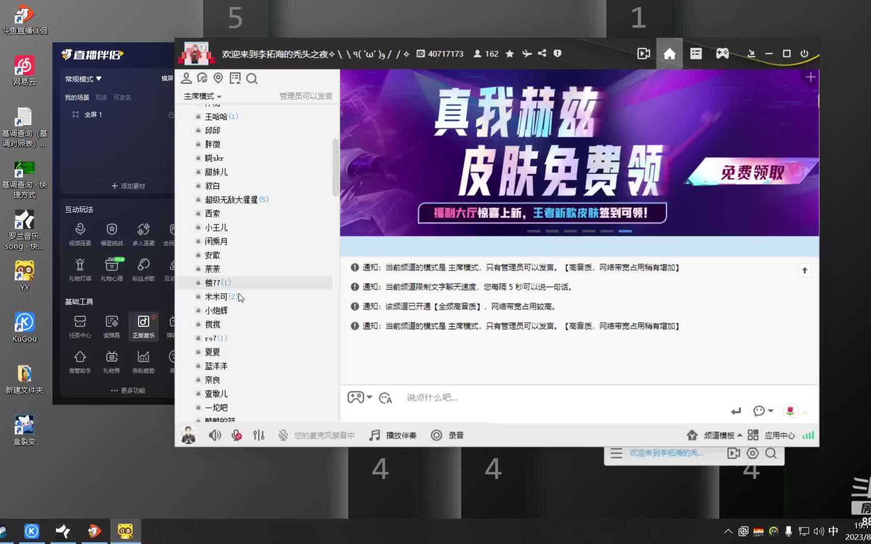Open the list view icon in title bar
871x544 pixels.
696,53
